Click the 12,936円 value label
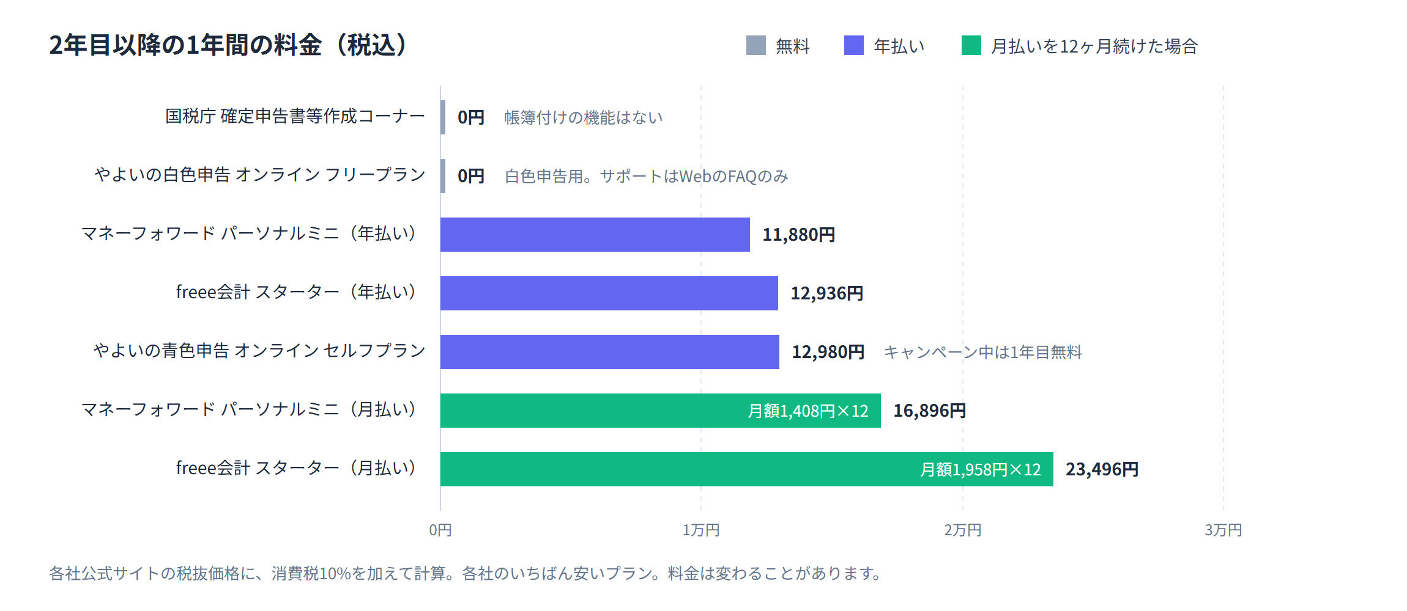This screenshot has width=1407, height=611. point(827,293)
